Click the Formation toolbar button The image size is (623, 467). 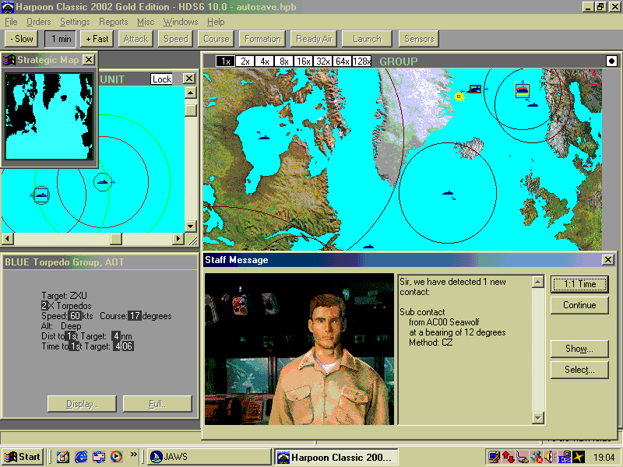coord(262,39)
